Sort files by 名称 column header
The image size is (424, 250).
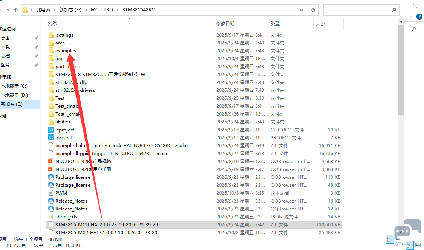52,23
